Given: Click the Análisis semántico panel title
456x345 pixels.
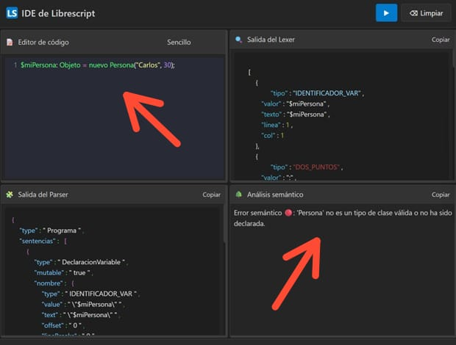Looking at the screenshot, I should pyautogui.click(x=275, y=195).
